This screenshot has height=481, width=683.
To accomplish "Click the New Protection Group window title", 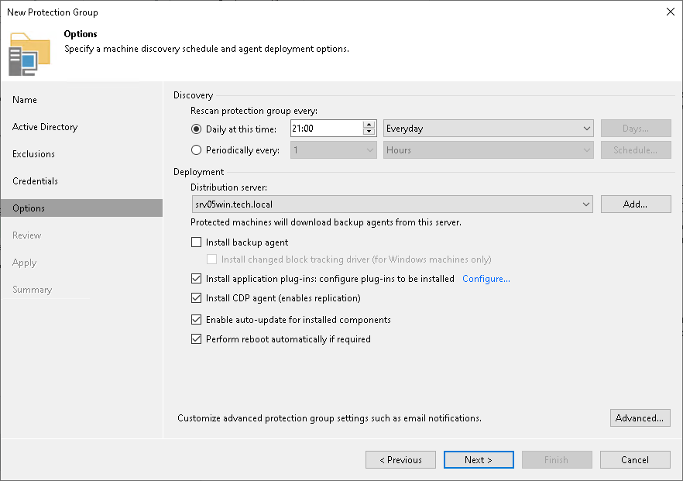I will (53, 12).
